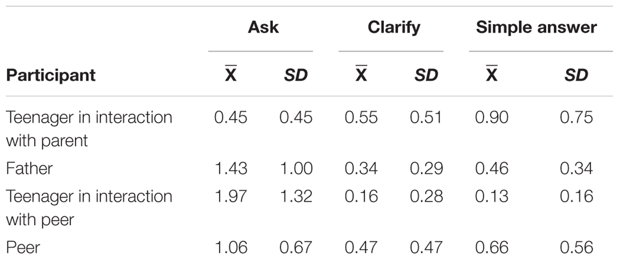Select the Peer row label
This screenshot has width=620, height=260.
pos(23,248)
